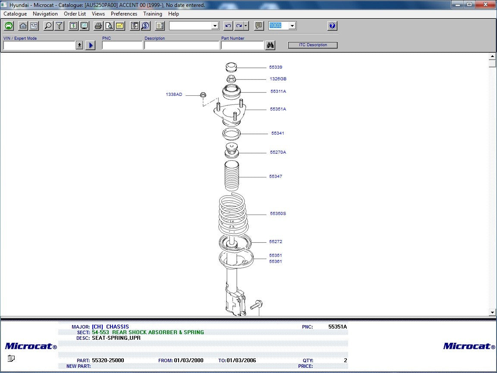
Task: Click the scrollbar down arrow of diagram
Action: pos(493,312)
